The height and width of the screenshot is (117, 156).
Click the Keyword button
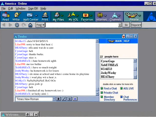pyautogui.click(x=136, y=25)
